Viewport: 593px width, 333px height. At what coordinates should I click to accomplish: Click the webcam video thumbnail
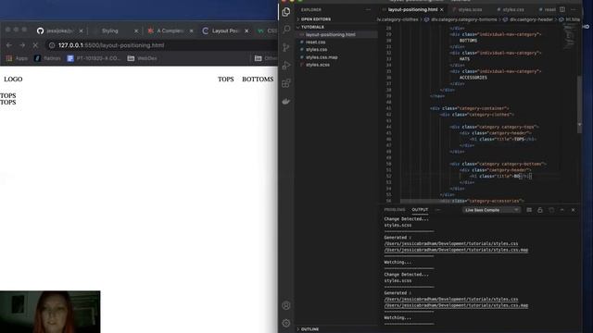(50, 312)
